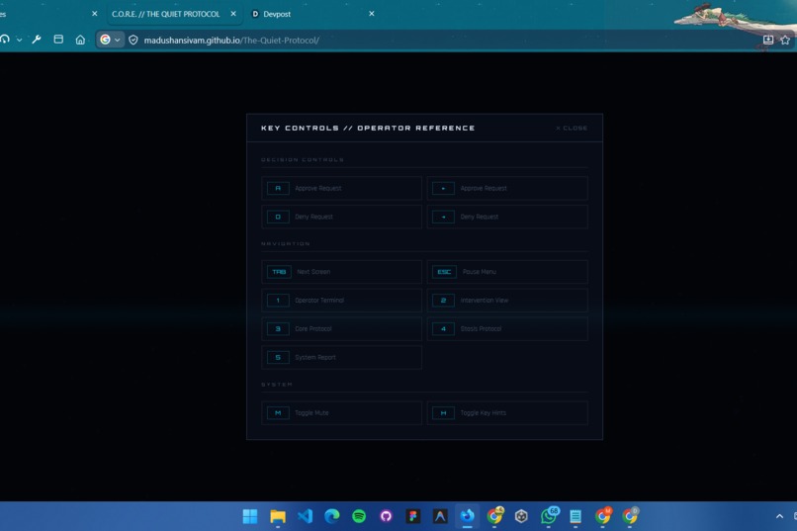Open the Google search engine dropdown
Screen dimensions: 797x531
(110, 40)
